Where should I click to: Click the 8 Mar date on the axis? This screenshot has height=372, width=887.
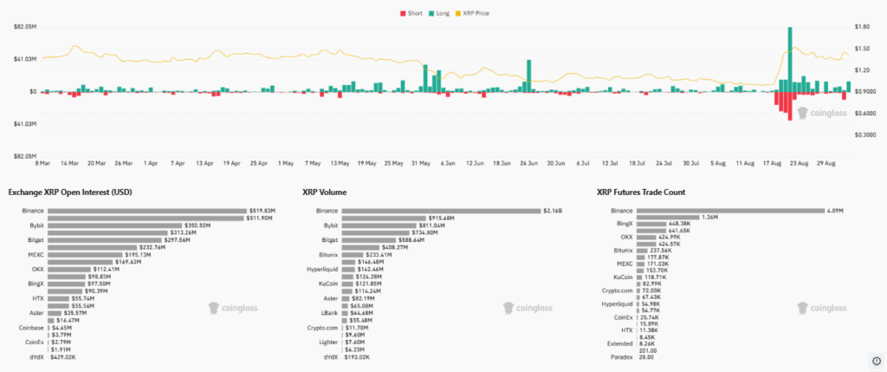(x=42, y=163)
